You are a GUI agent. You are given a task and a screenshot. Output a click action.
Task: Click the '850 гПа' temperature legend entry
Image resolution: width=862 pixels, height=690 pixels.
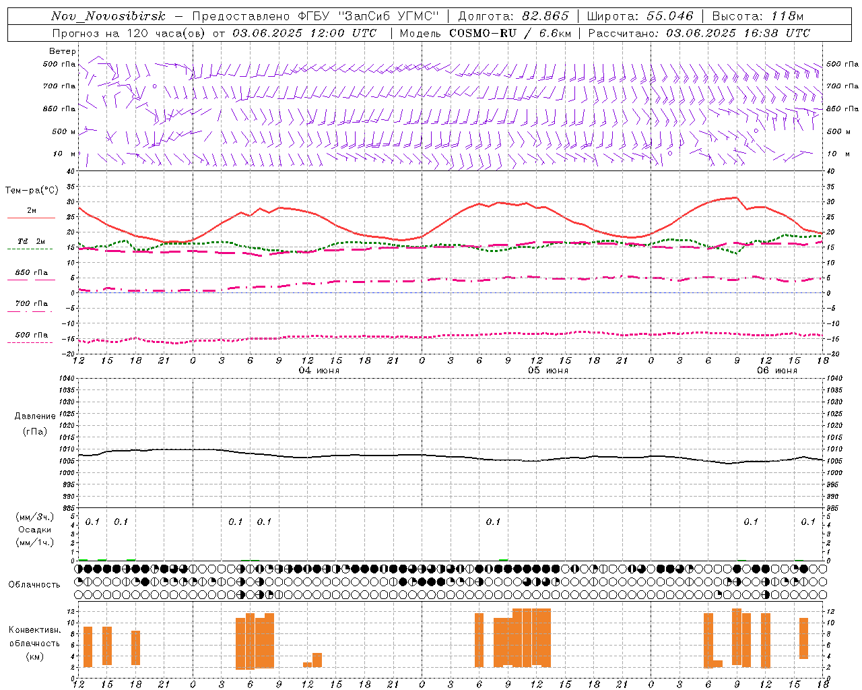point(32,273)
